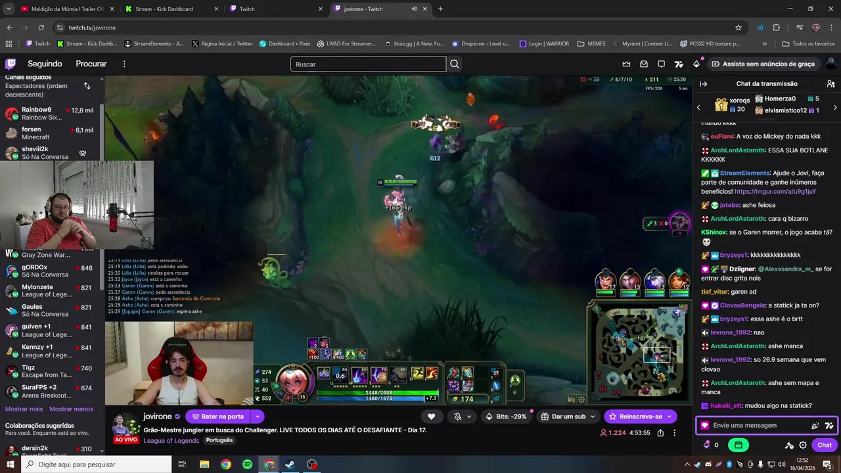
Task: Show previous gift leaderboard arrow
Action: coord(698,107)
